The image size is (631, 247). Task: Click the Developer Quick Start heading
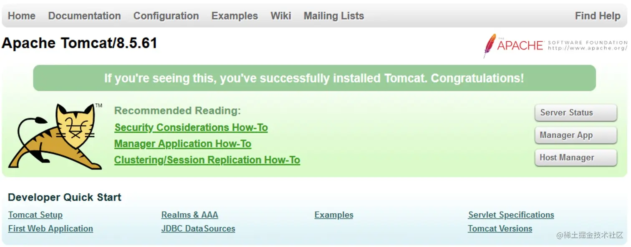click(65, 197)
